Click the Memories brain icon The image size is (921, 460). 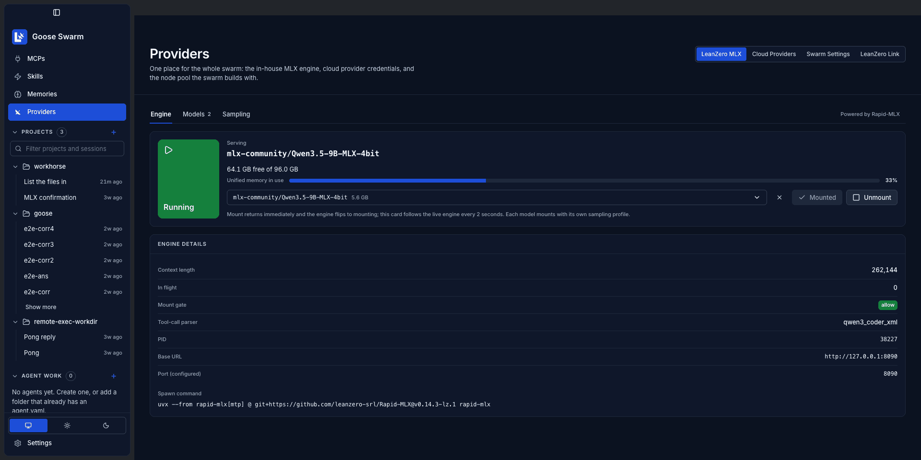coord(18,94)
